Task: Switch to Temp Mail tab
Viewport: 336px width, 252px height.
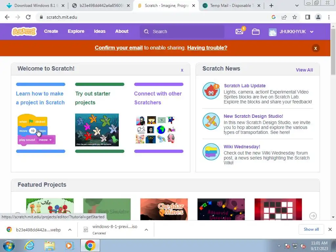Action: coord(231,6)
